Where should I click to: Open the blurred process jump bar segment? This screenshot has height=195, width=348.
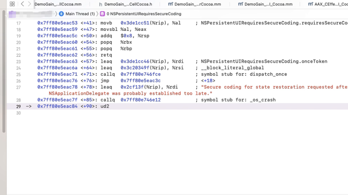click(x=30, y=14)
